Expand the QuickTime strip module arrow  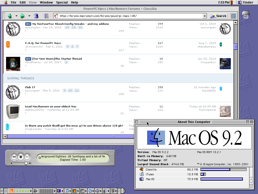point(93,191)
